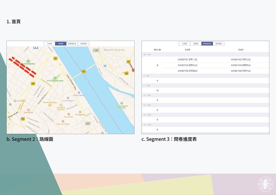276x195 pixels.
Task: Click the MAINZ-KASTEL district label
Action: 115,50
